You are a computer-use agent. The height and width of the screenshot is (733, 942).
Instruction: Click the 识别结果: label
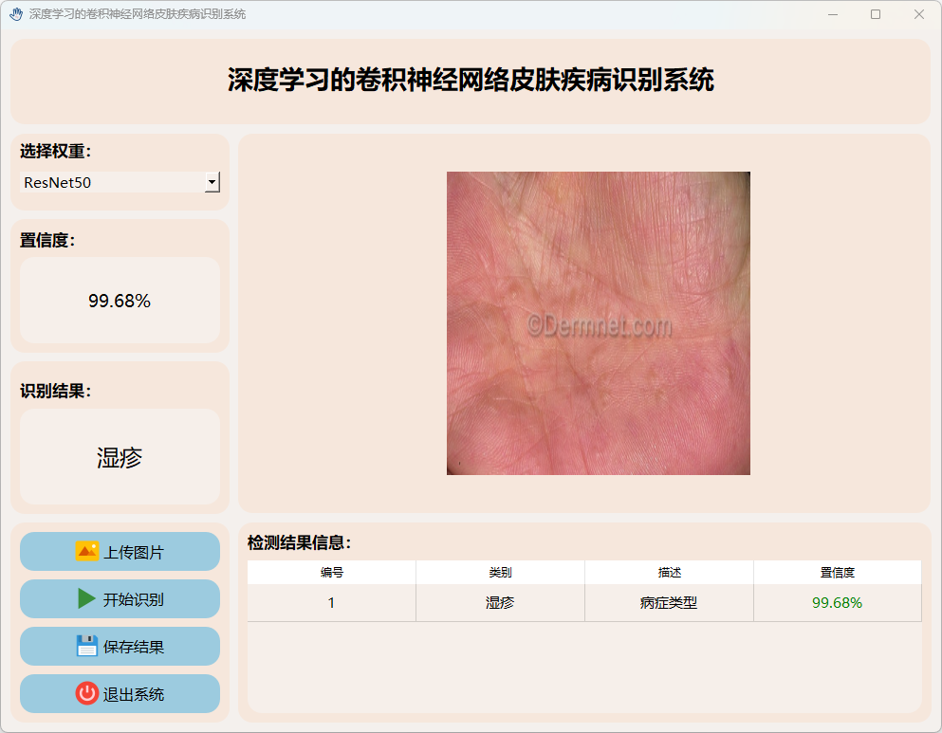click(55, 391)
